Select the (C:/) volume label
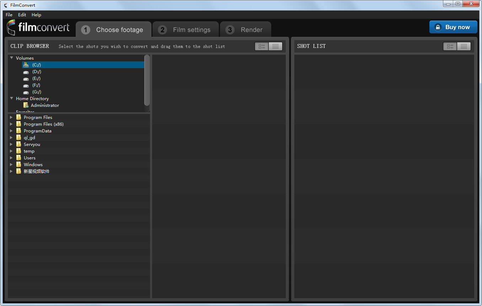The image size is (482, 306). [37, 65]
